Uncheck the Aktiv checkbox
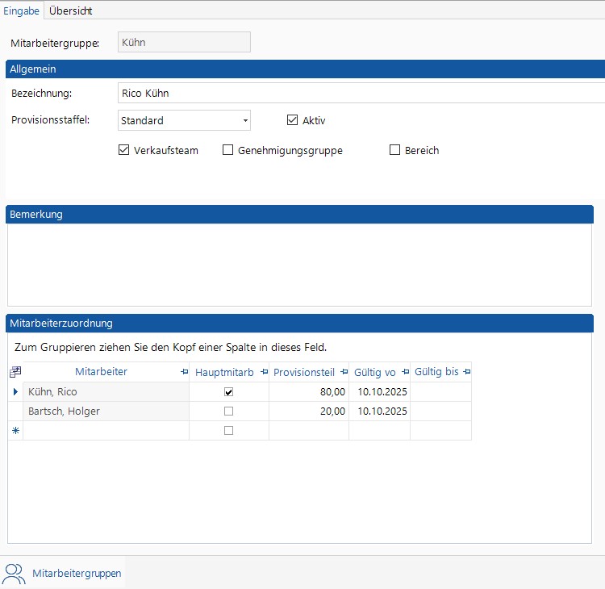The width and height of the screenshot is (605, 589). pos(293,120)
